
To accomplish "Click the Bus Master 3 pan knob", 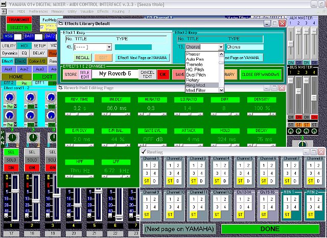I will pyautogui.click(x=306, y=131).
